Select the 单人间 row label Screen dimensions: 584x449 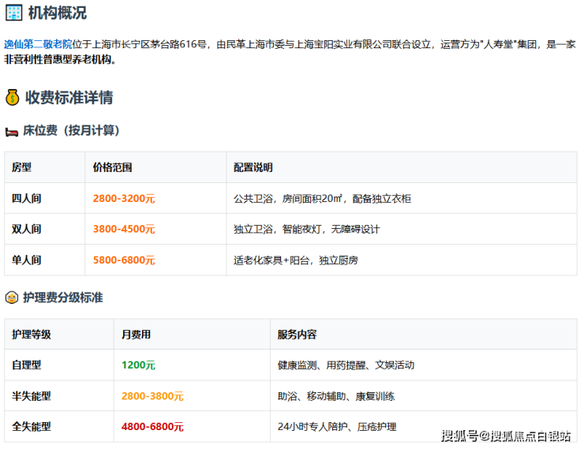[26, 260]
